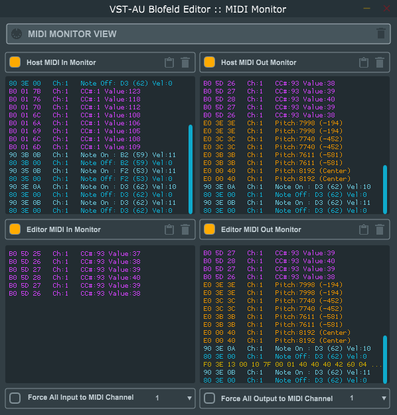Select the Host In row CC#:1 Value:106
Screen dimensions: 397x415
(x=75, y=123)
